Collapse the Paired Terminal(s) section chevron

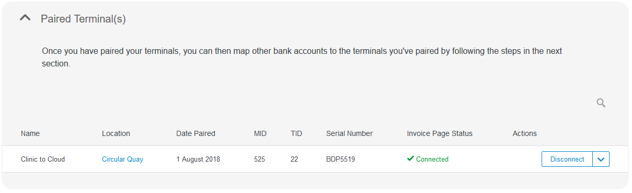point(25,18)
